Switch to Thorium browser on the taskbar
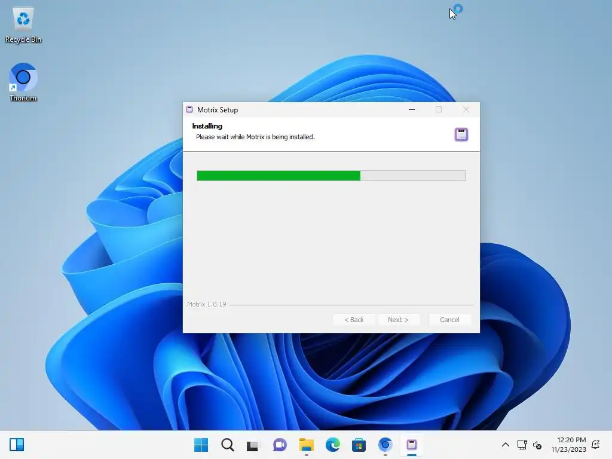Image resolution: width=612 pixels, height=459 pixels. [385, 445]
